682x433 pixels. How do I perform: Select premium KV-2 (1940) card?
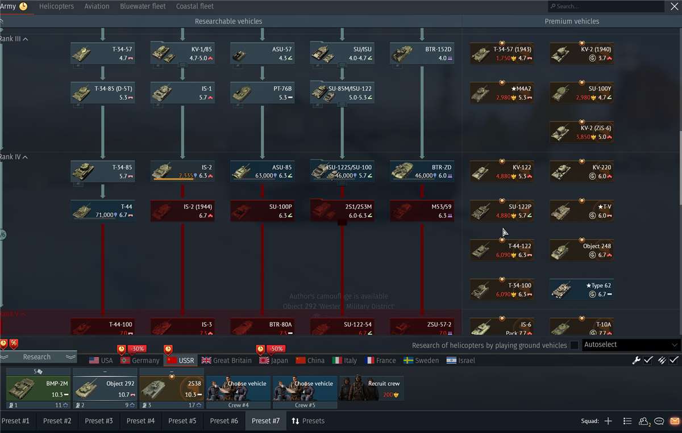582,53
